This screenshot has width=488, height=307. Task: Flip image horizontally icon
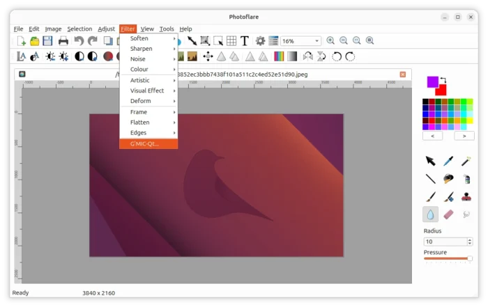point(308,56)
